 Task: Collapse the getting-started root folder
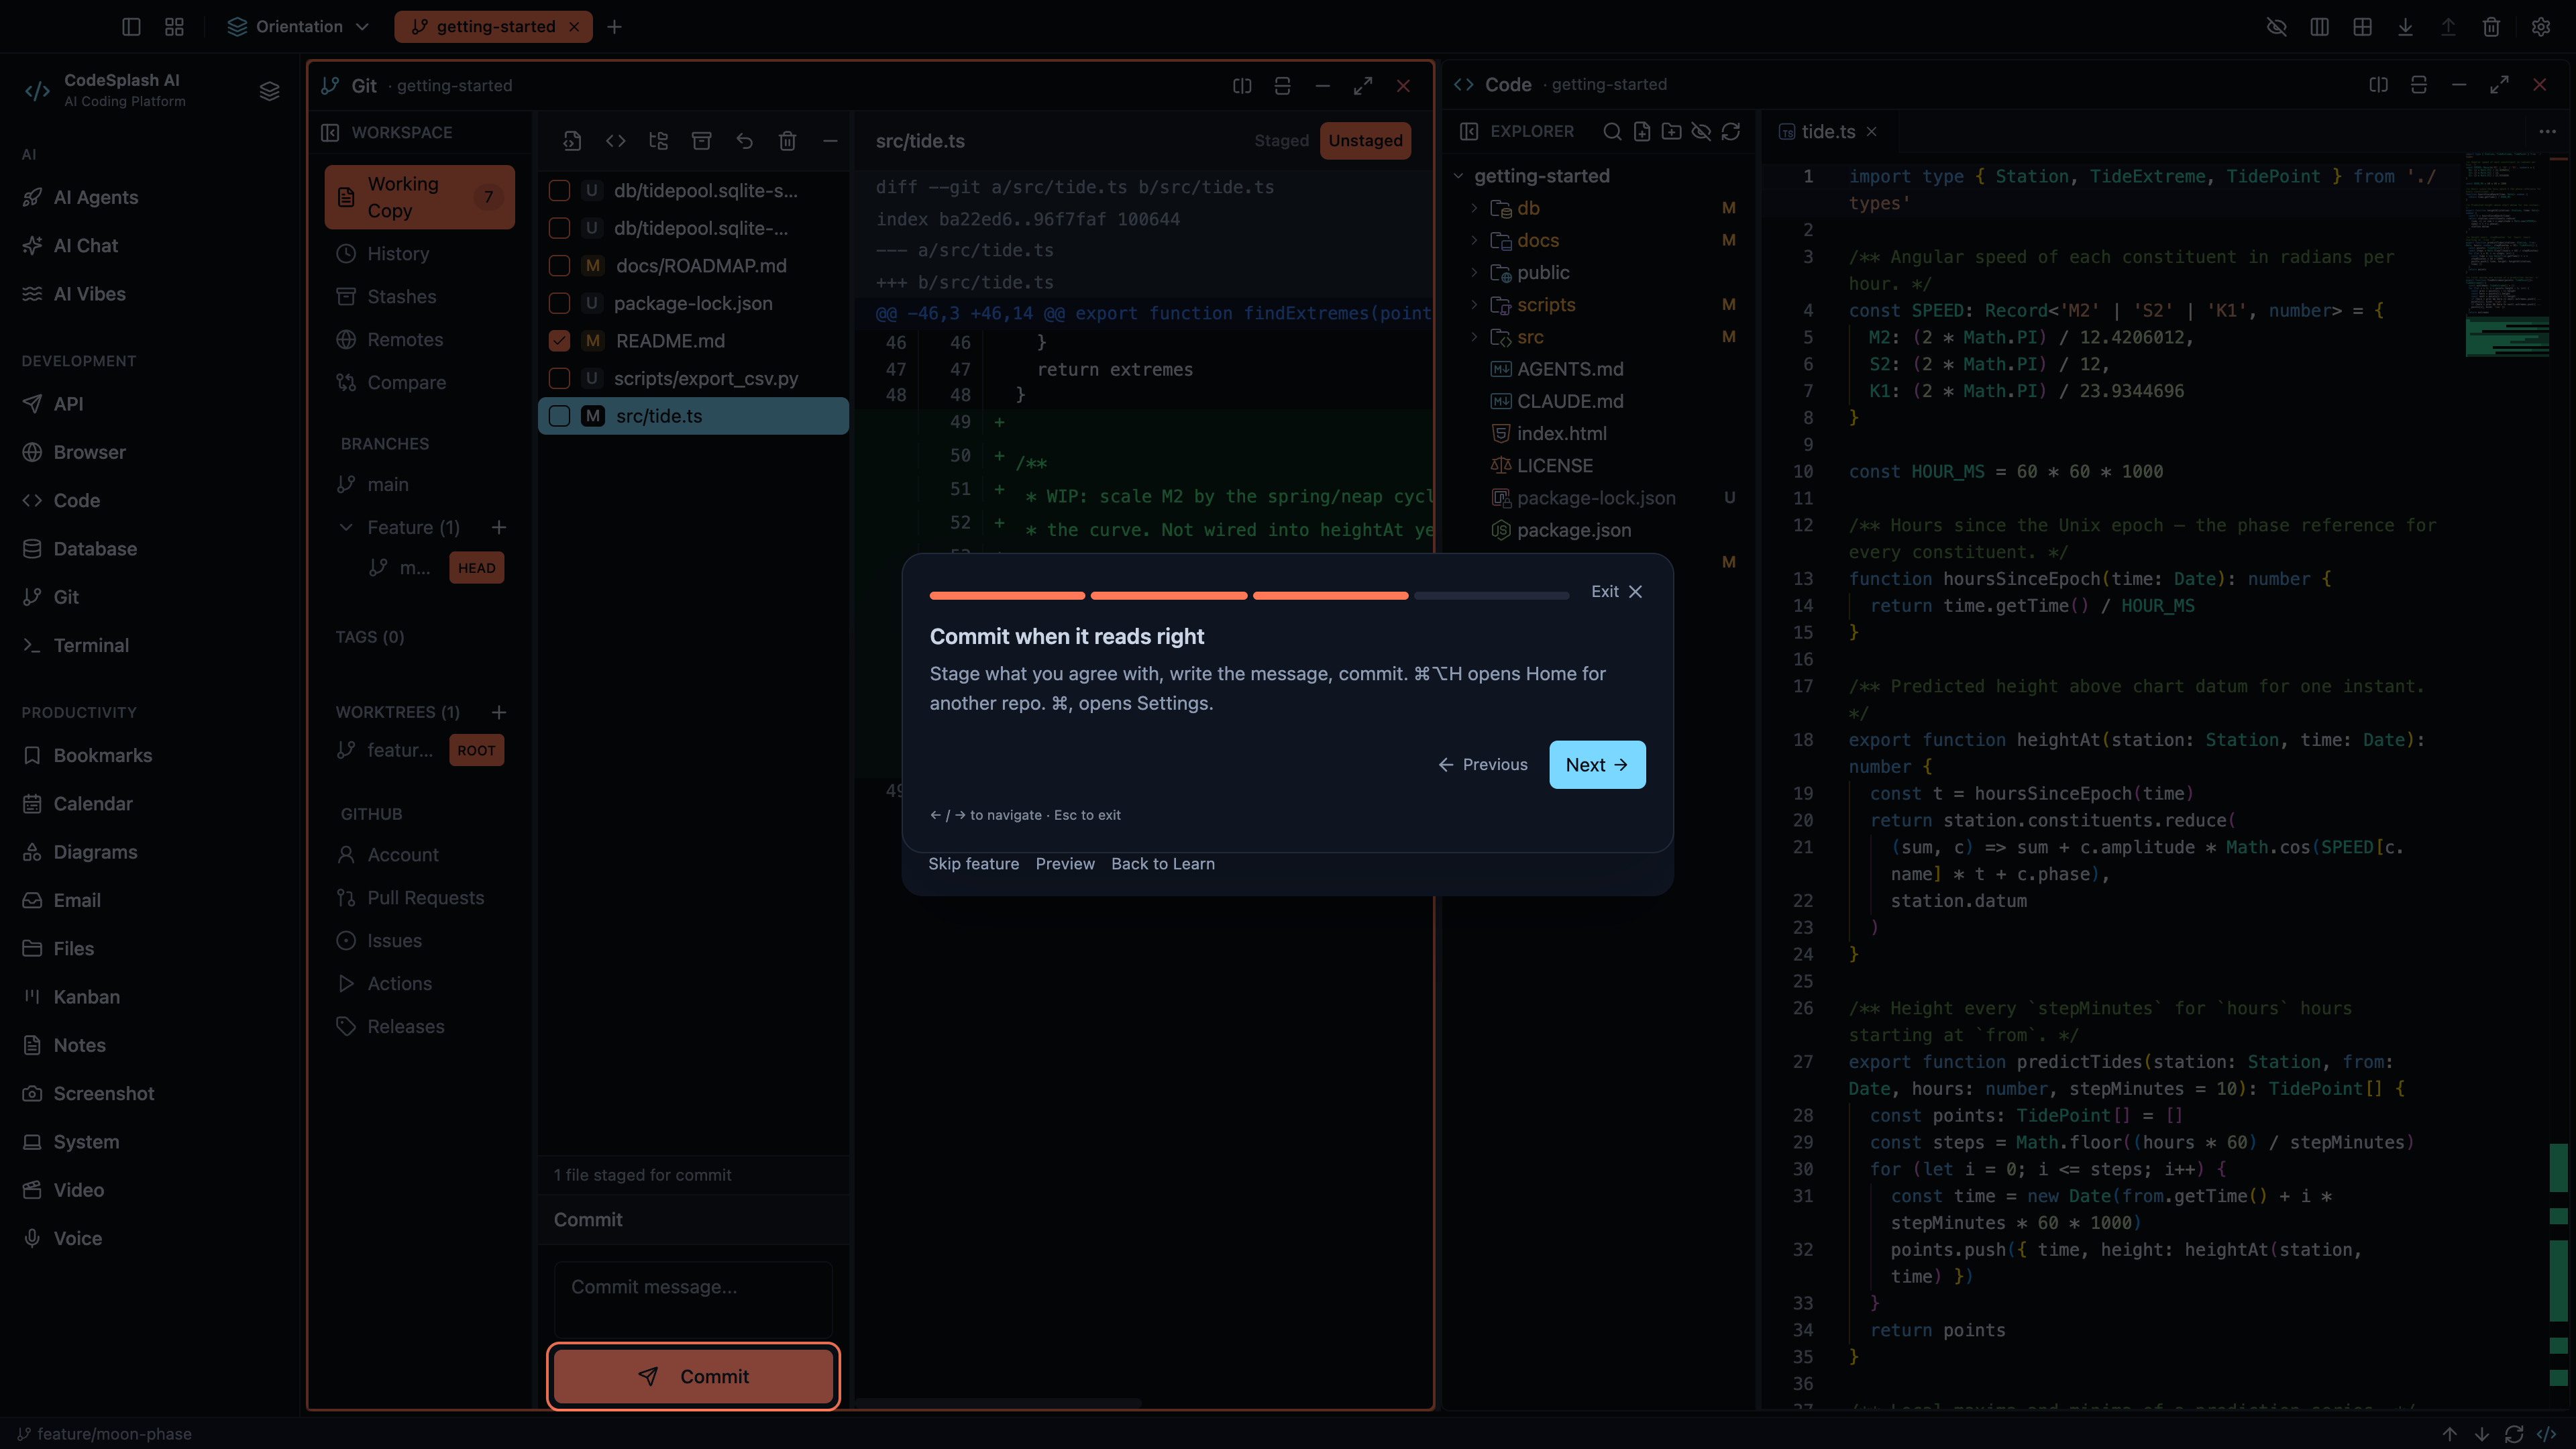tap(1459, 176)
